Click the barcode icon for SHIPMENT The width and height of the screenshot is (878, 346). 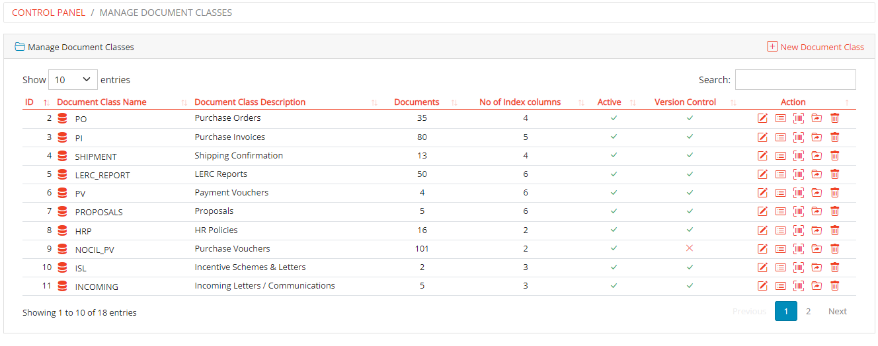pyautogui.click(x=799, y=156)
